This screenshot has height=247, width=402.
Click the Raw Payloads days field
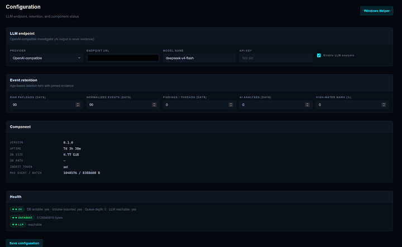coord(46,105)
